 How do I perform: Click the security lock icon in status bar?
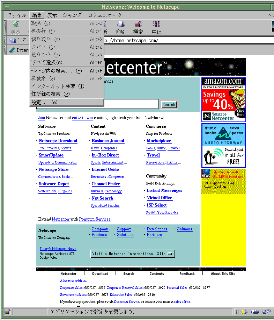click(x=8, y=312)
